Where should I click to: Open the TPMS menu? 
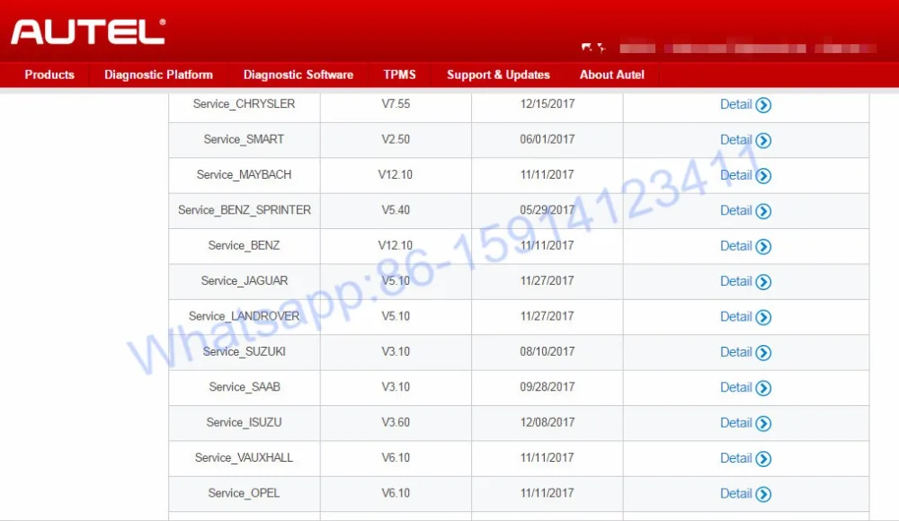(400, 75)
